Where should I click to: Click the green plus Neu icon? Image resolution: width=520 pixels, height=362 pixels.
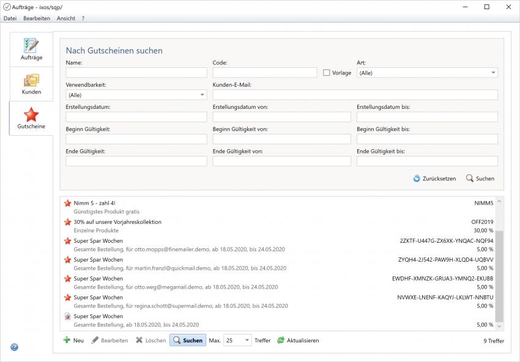click(x=67, y=341)
